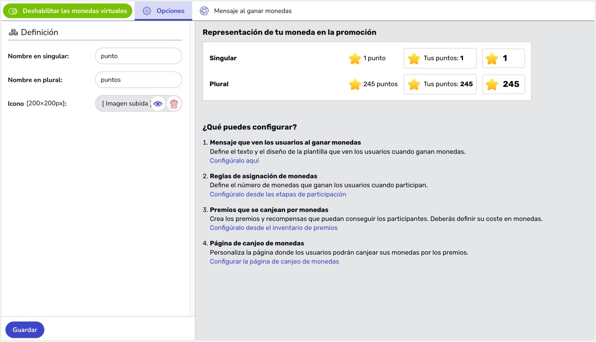Click the star icon beside bold 1
The image size is (596, 342).
492,58
